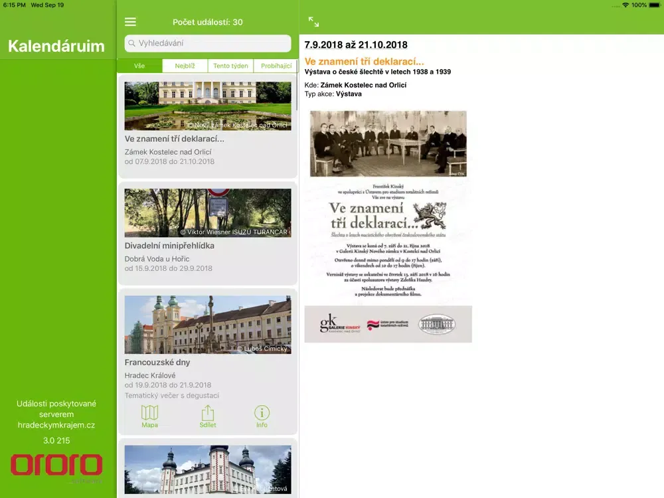This screenshot has height=498, width=664.
Task: Check battery status icon
Action: (655, 5)
